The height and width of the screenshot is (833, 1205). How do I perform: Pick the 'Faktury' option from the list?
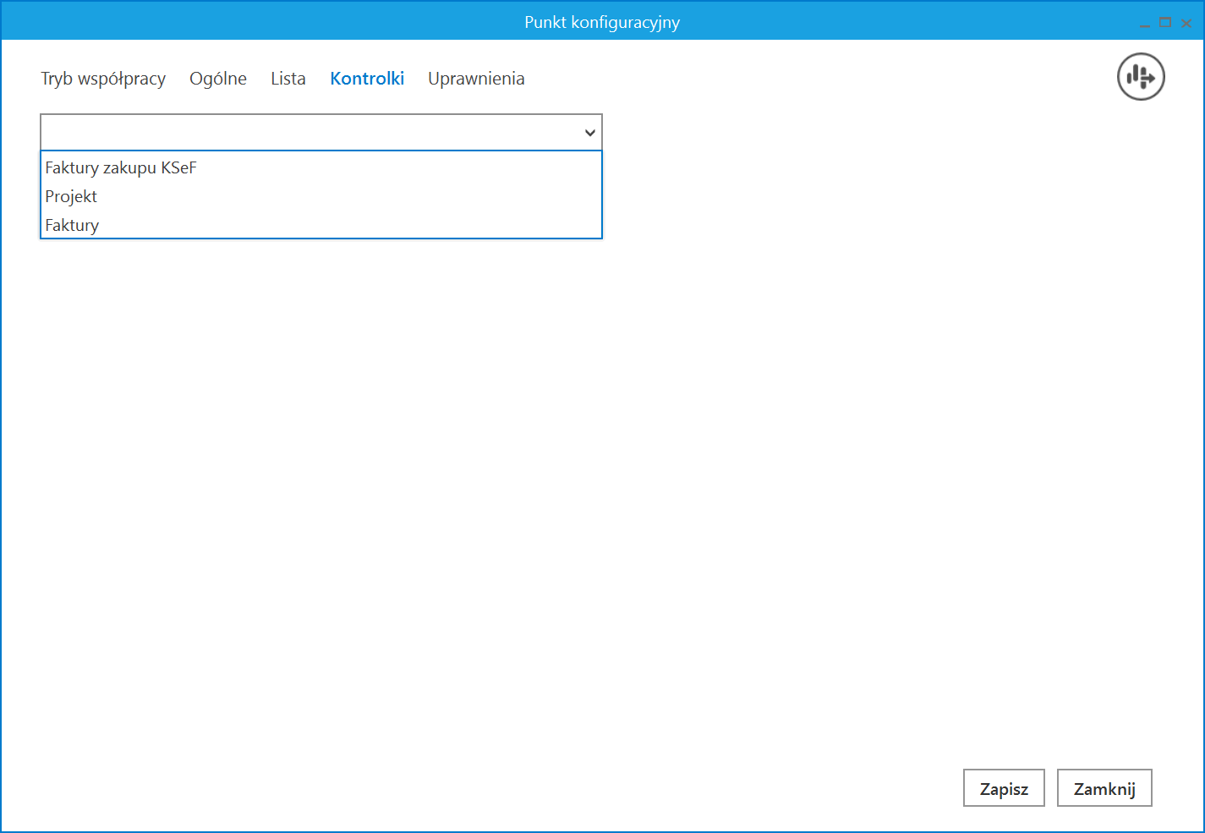coord(72,226)
